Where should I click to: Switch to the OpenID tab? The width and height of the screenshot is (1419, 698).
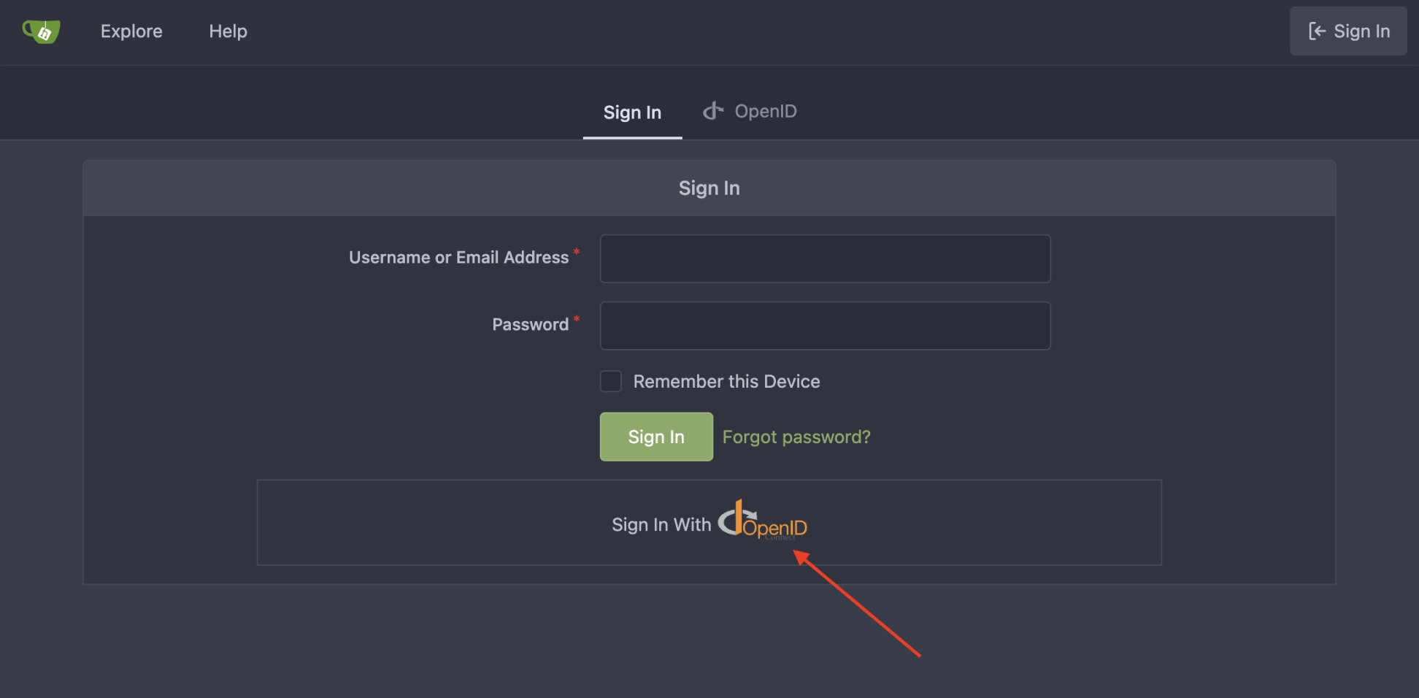(x=750, y=111)
